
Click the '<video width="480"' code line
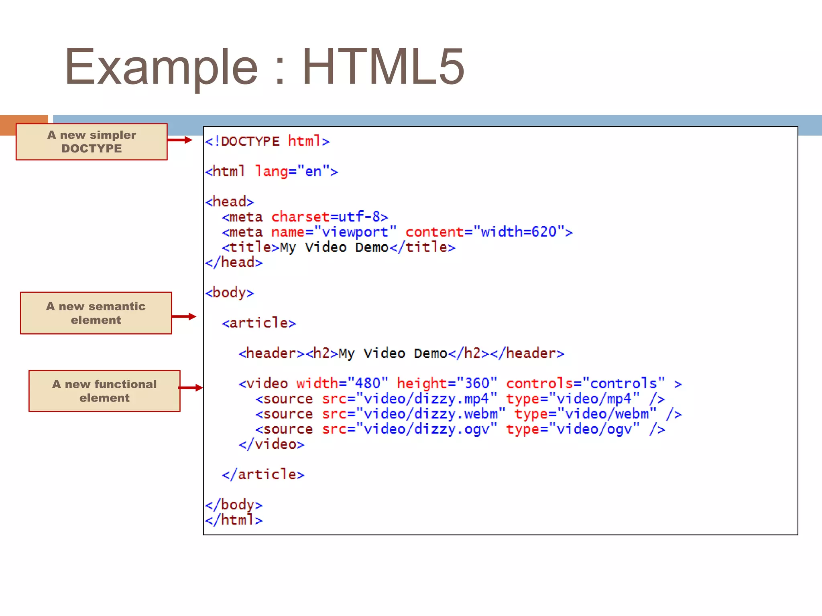460,383
